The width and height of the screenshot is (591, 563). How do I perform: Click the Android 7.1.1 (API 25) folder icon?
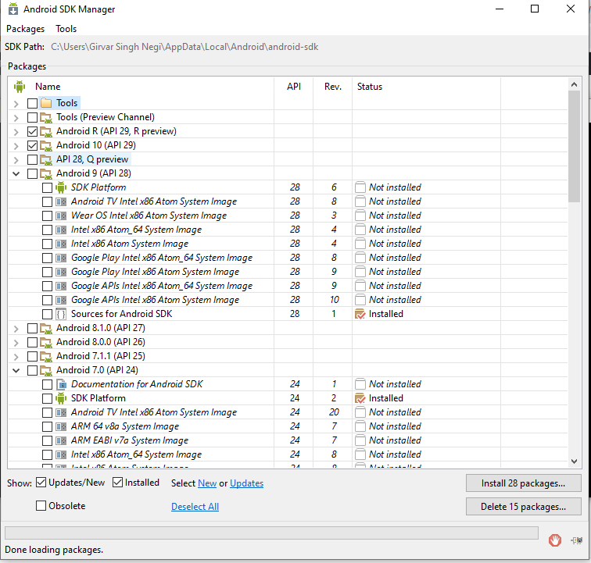point(46,356)
